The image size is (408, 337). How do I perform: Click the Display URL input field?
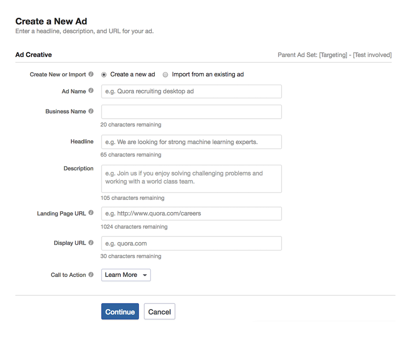191,243
